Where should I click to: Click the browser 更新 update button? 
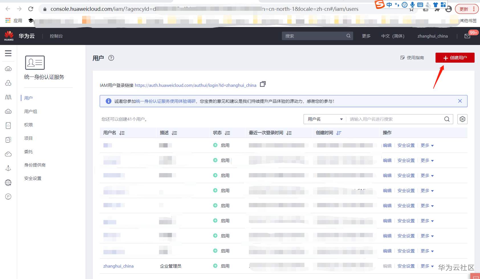(x=467, y=9)
